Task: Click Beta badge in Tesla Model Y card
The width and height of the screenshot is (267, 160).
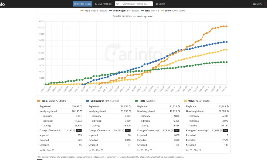Action: pos(79,130)
